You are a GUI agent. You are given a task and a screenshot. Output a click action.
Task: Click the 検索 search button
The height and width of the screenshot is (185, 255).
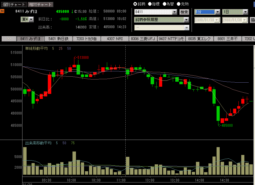[184, 12]
